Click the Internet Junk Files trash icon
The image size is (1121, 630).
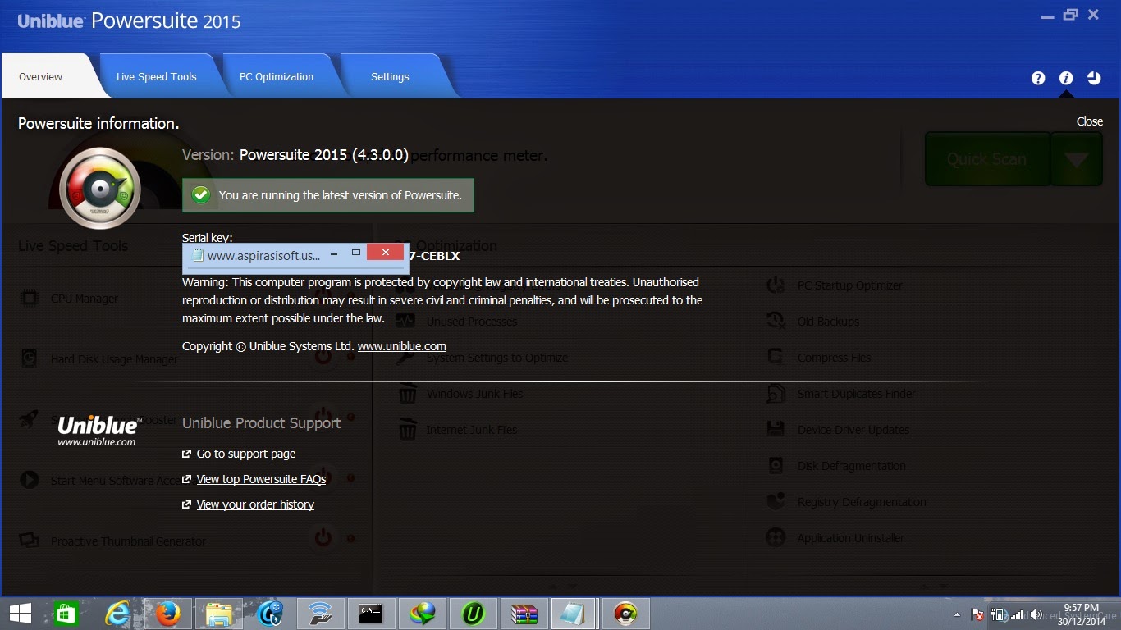point(407,429)
